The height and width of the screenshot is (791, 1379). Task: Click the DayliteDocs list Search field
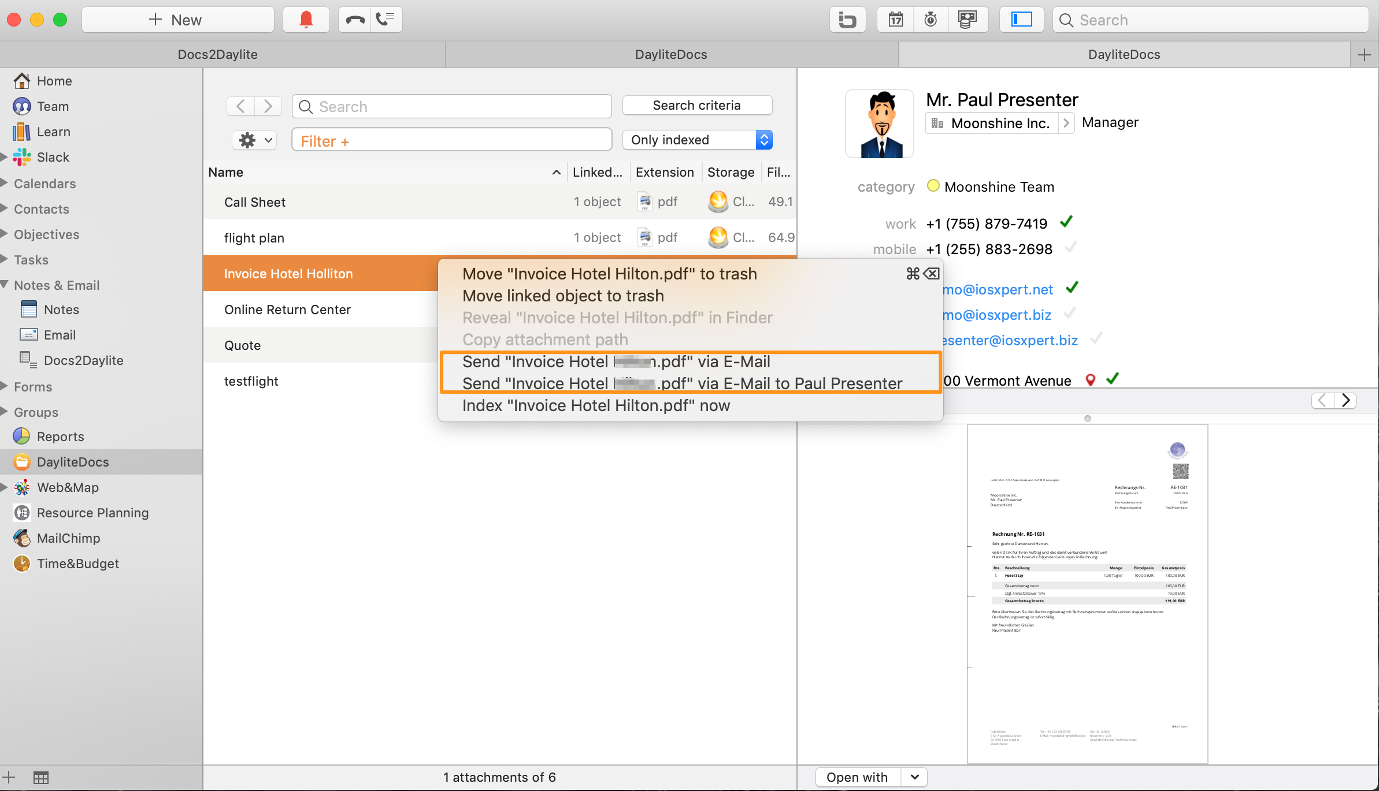pos(452,106)
